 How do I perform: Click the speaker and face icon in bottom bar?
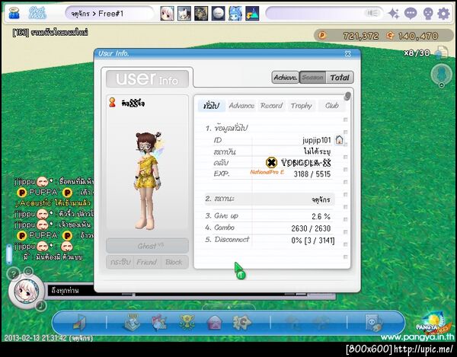[374, 323]
